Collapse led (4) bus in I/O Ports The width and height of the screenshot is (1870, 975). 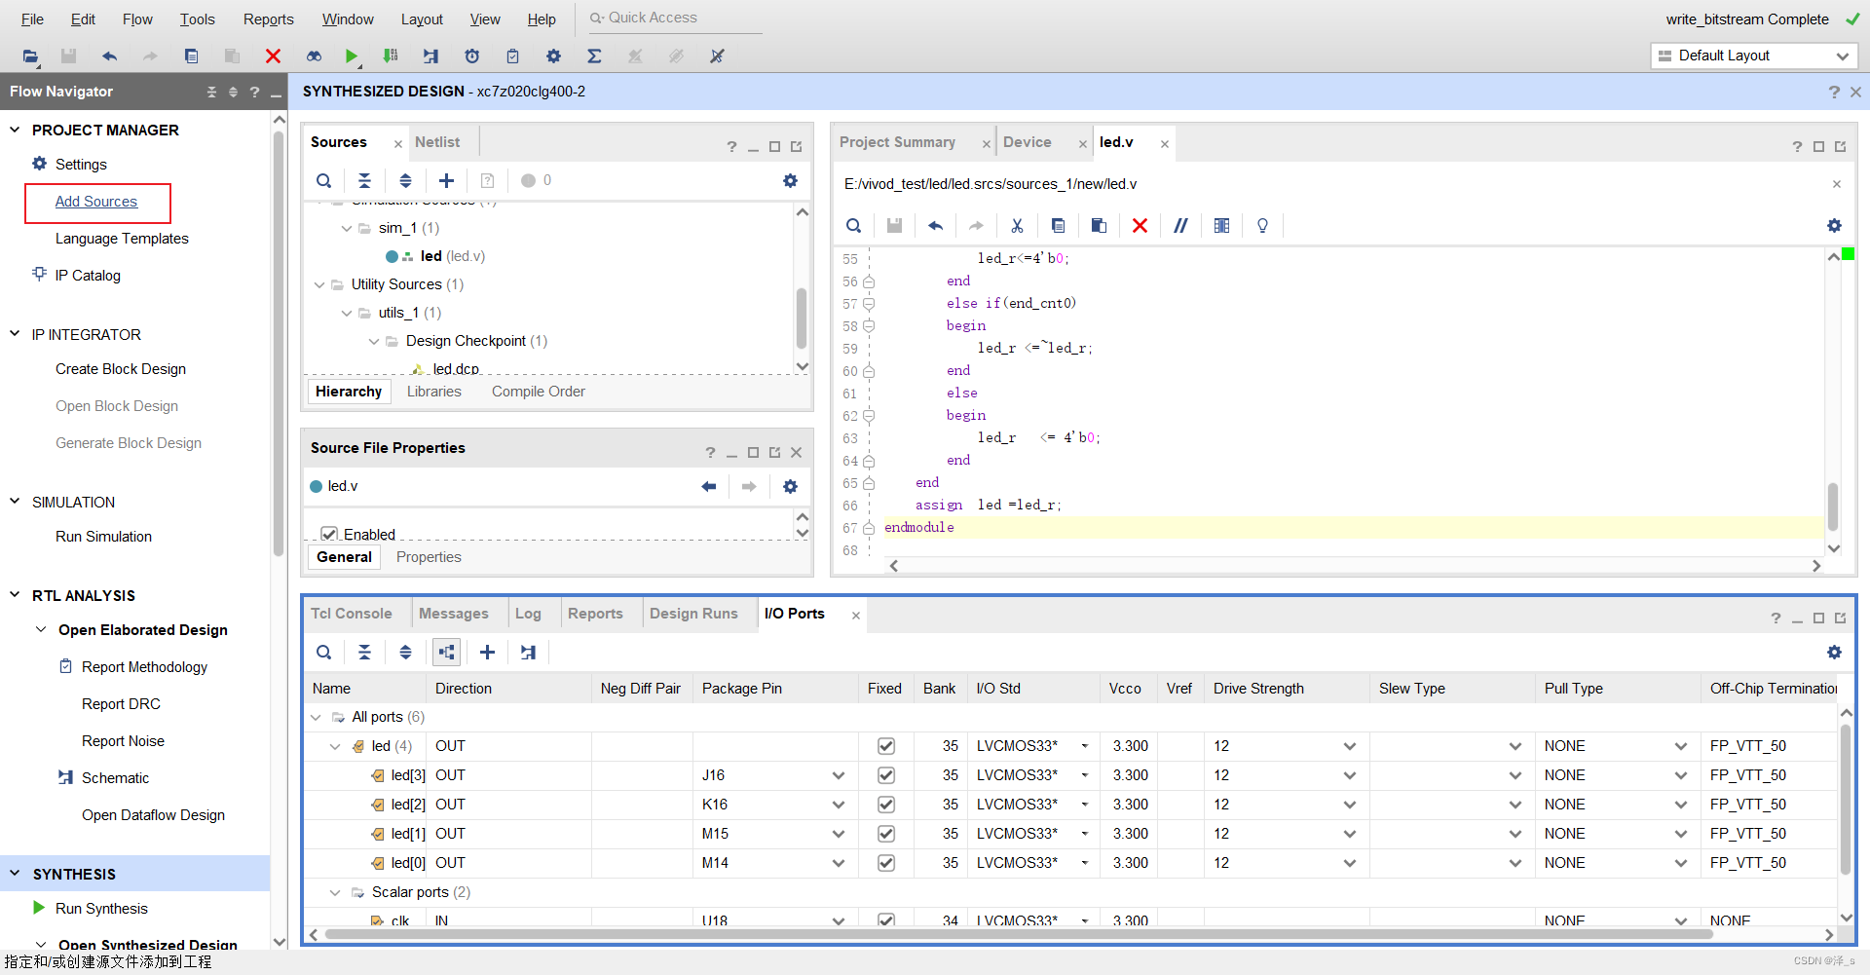coord(335,746)
